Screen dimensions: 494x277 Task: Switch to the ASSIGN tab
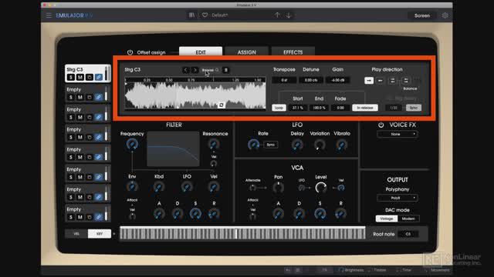point(247,52)
